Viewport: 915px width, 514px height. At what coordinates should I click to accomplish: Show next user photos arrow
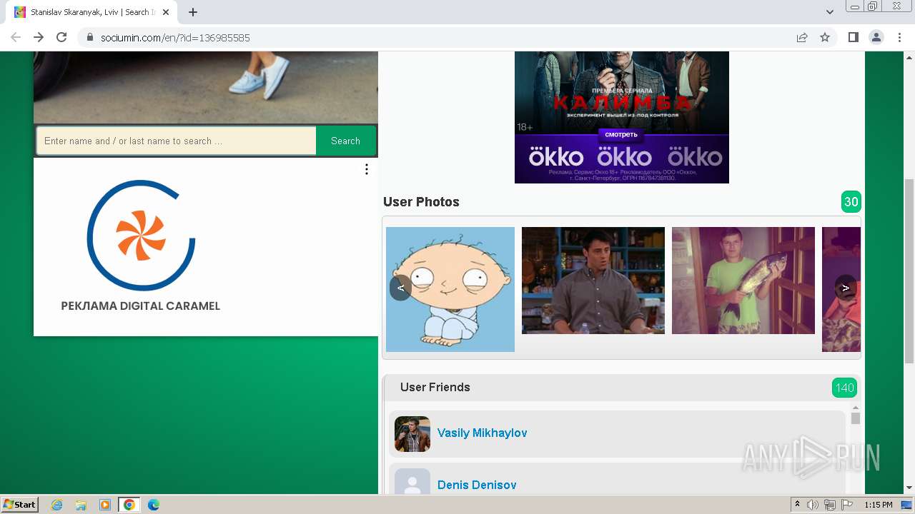coord(846,288)
